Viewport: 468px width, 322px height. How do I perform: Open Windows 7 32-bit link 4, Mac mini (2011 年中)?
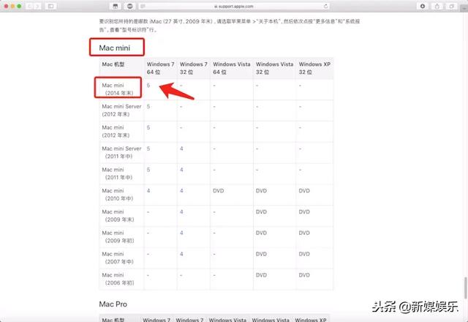click(x=181, y=170)
